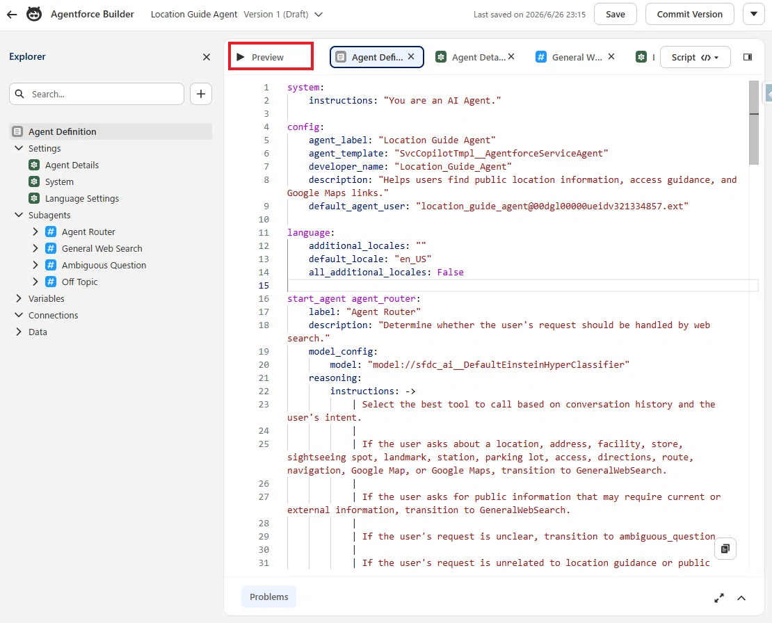The width and height of the screenshot is (772, 623).
Task: Click the "system:" line in the script
Action: point(306,87)
